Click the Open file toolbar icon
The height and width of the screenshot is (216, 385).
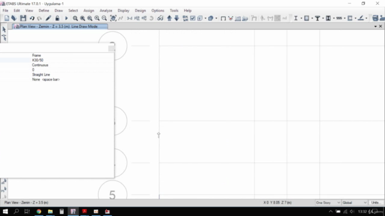point(14,18)
